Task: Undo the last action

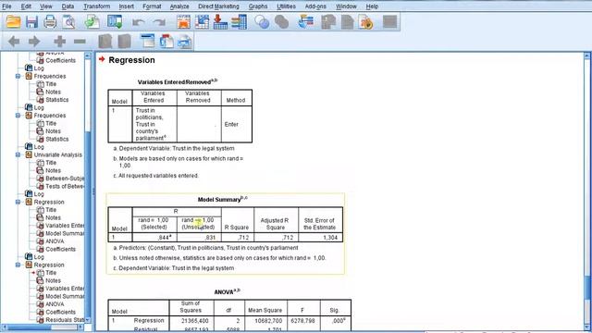Action: tap(138, 22)
